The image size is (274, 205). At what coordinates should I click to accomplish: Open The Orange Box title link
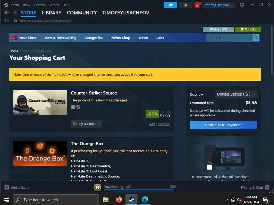87,144
